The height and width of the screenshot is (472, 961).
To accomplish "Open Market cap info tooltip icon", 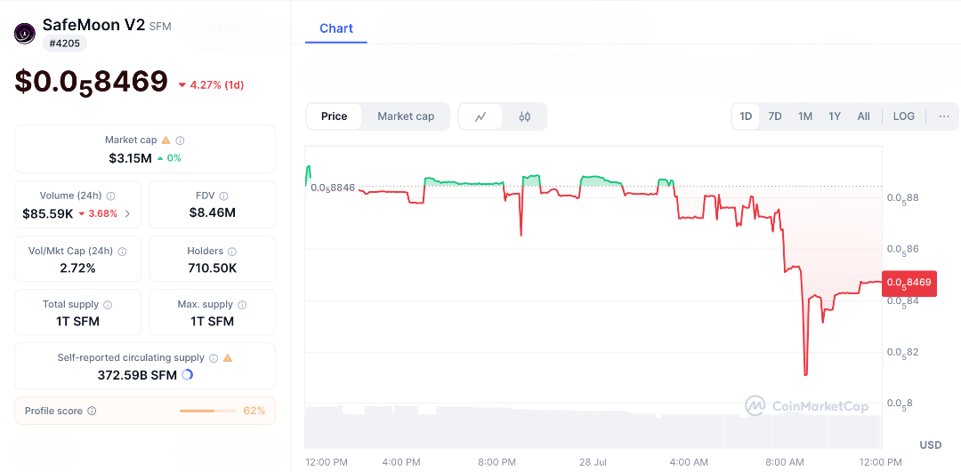I will pos(180,140).
